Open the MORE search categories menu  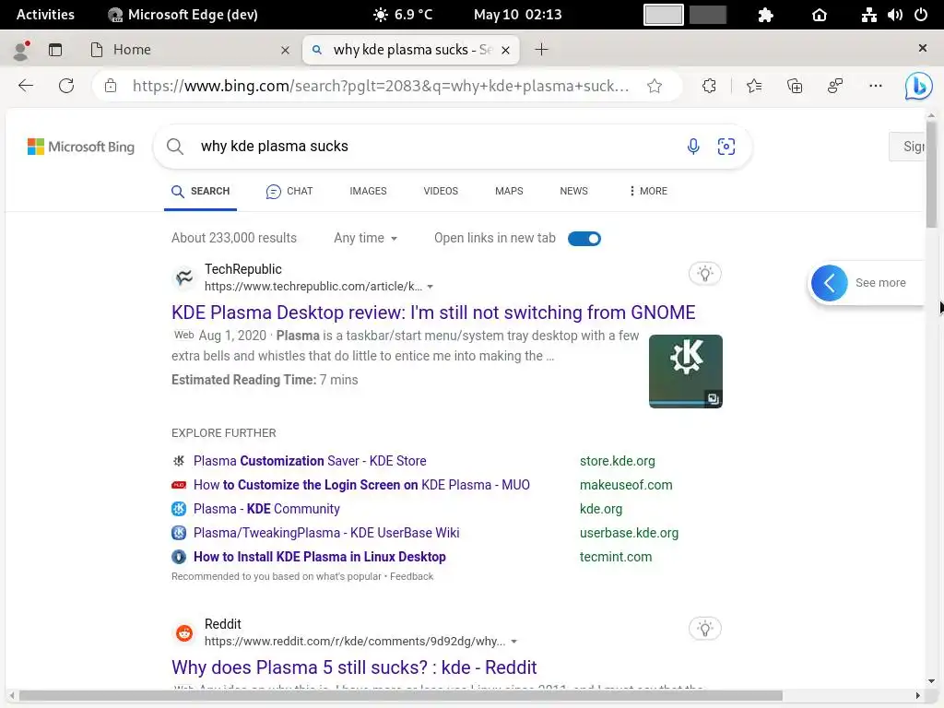tap(648, 191)
